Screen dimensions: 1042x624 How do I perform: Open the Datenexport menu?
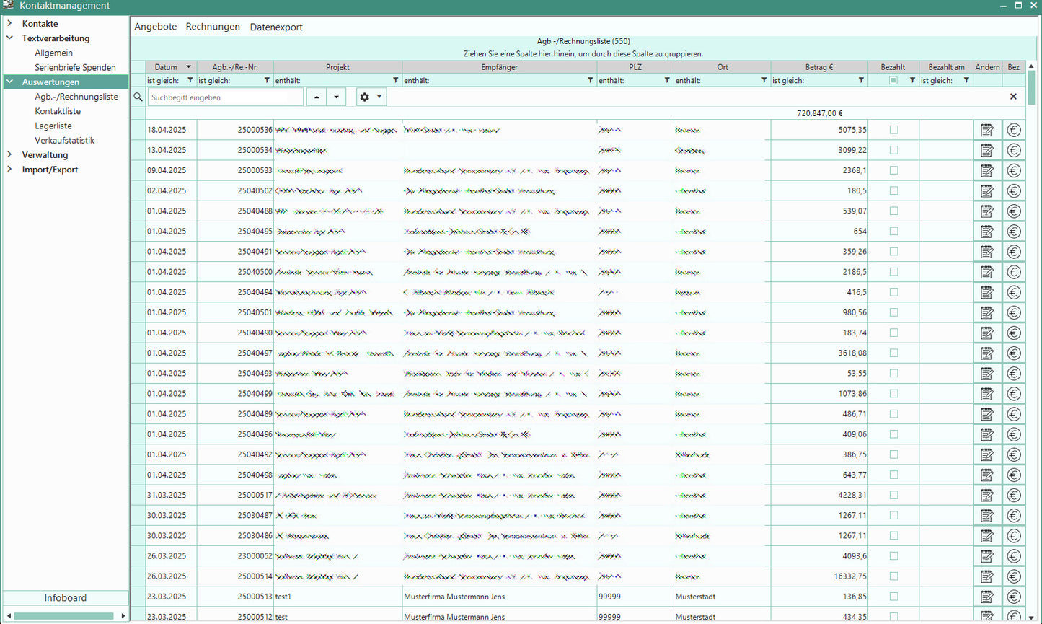(276, 27)
